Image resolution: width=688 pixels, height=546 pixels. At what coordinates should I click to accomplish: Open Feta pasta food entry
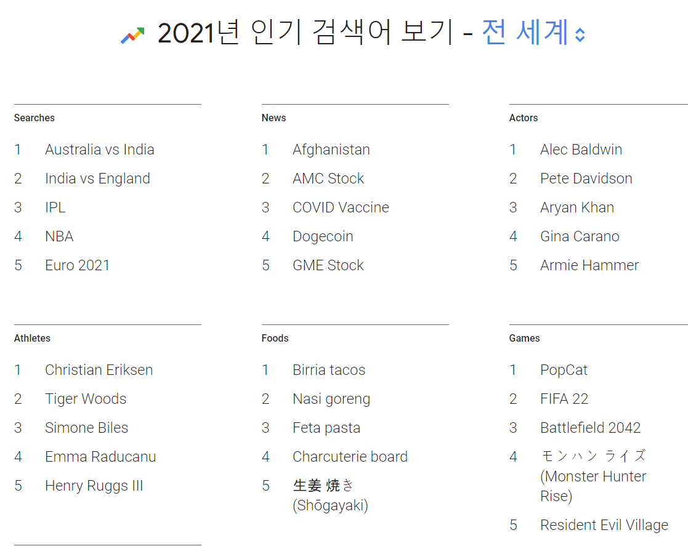click(x=326, y=428)
